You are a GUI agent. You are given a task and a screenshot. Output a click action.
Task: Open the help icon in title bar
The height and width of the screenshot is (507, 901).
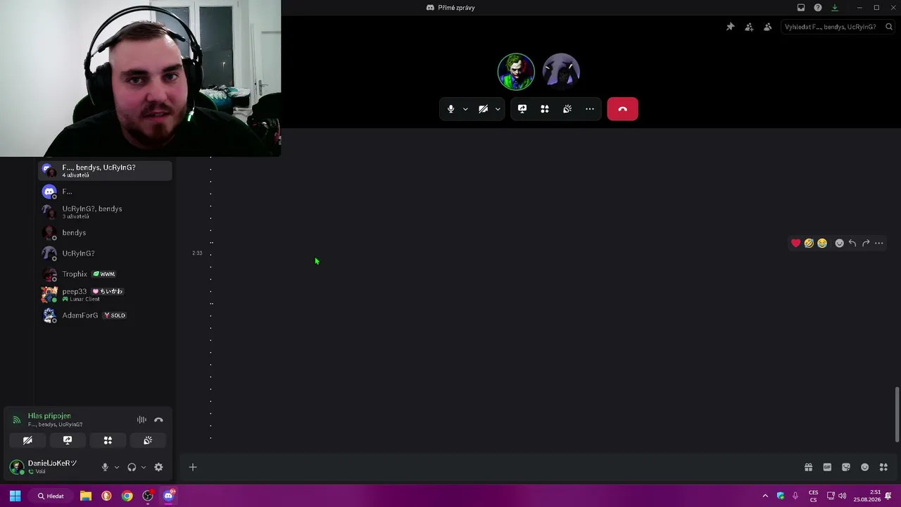818,8
